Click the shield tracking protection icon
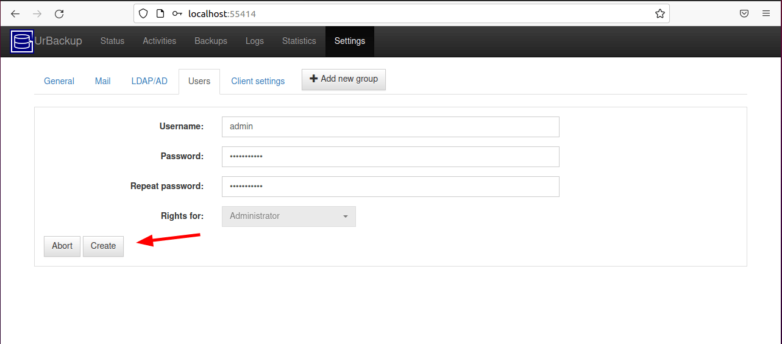782x344 pixels. point(143,13)
